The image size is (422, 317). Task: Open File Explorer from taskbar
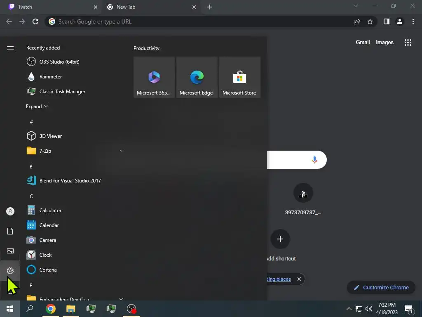click(71, 309)
